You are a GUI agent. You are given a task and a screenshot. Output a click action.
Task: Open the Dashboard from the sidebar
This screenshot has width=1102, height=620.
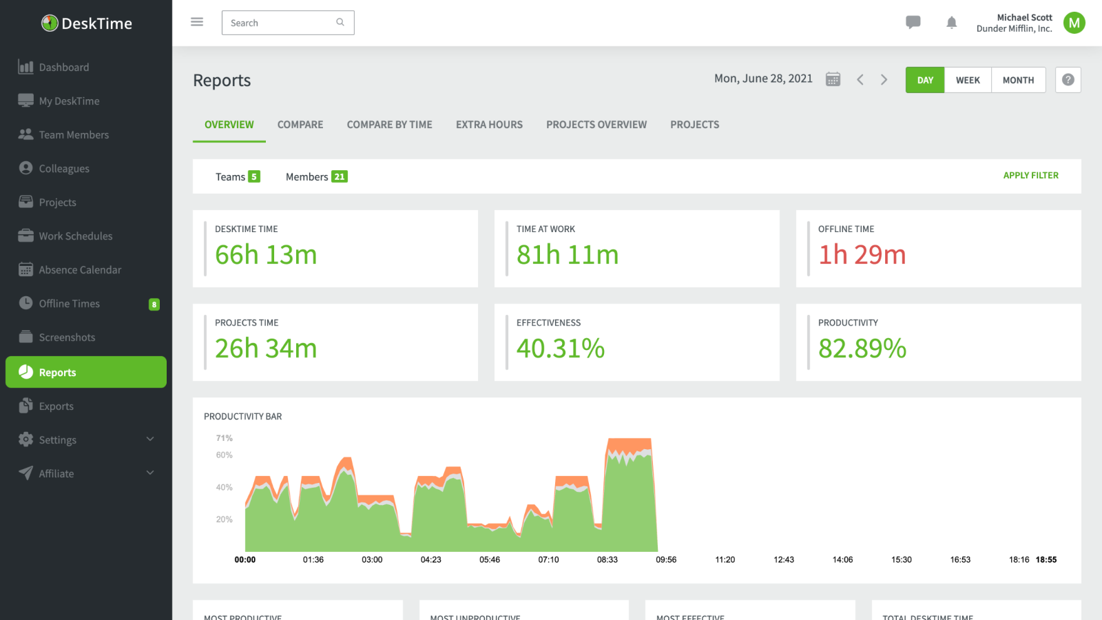click(64, 67)
